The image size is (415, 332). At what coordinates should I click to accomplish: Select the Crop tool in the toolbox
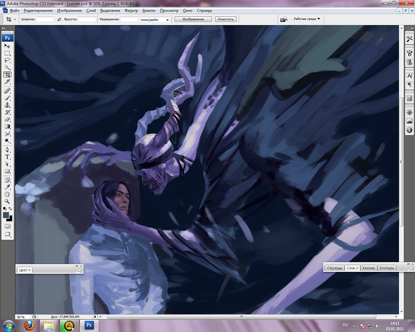point(7,75)
